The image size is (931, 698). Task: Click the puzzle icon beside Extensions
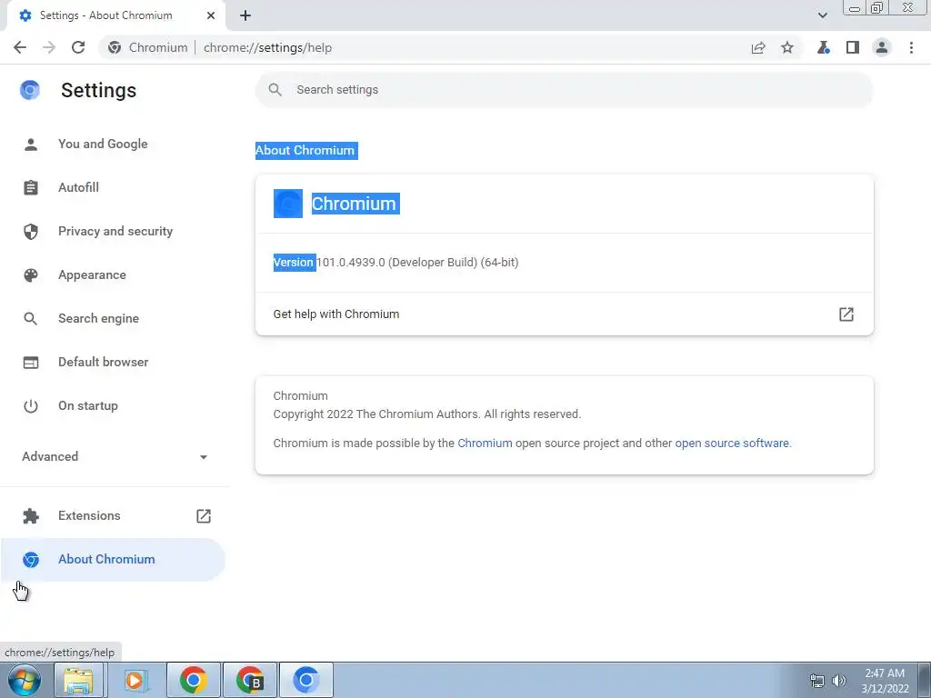(x=30, y=516)
